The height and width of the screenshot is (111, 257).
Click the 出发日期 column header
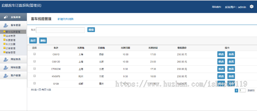pyautogui.click(x=125, y=48)
